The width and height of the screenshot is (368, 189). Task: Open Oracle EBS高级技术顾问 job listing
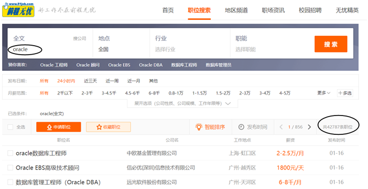[47, 167]
